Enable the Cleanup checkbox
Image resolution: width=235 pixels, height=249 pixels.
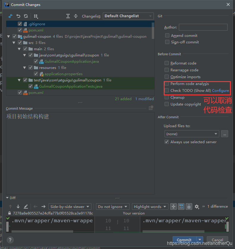(x=167, y=97)
